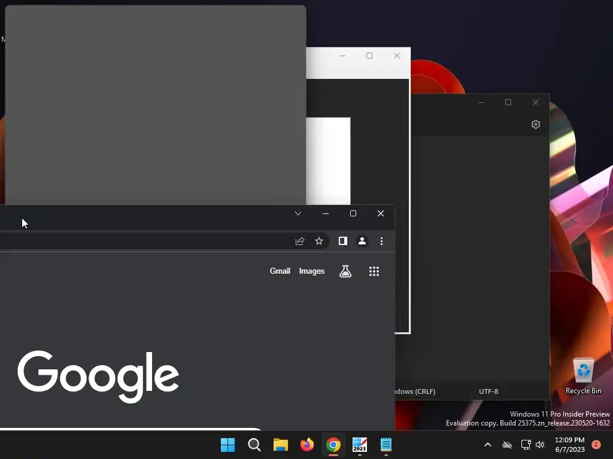The width and height of the screenshot is (613, 459).
Task: Open Chrome side panel
Action: tap(343, 241)
